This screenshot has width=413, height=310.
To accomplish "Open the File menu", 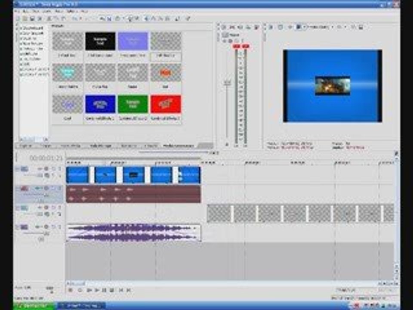I will tap(17, 12).
